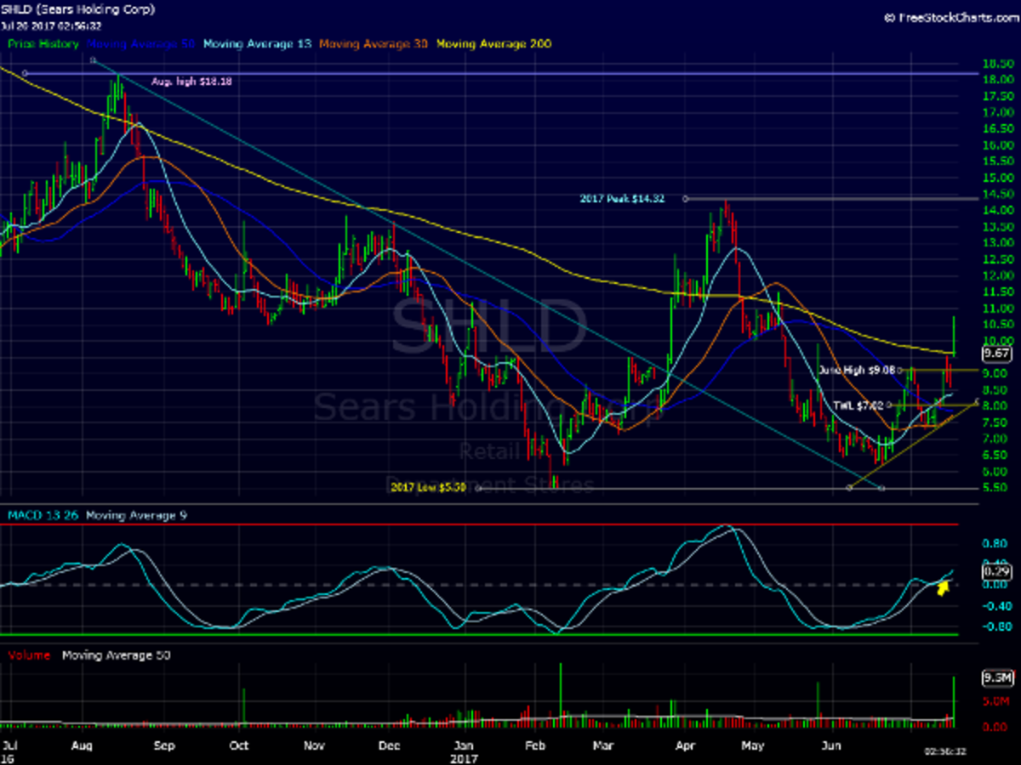Click the Aug. high $18.18 annotation
This screenshot has width=1021, height=765.
tap(191, 82)
